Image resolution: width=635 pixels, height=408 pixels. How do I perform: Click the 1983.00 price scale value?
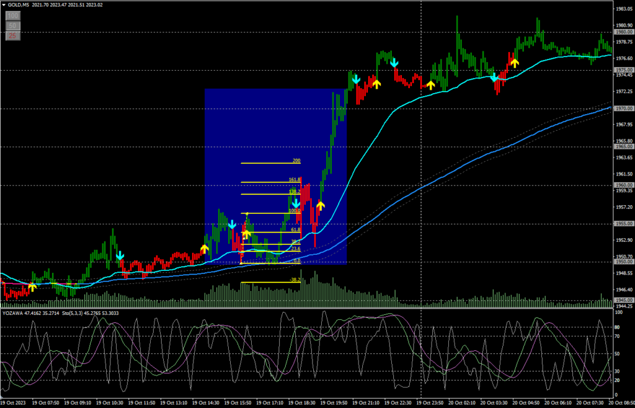pyautogui.click(x=624, y=9)
